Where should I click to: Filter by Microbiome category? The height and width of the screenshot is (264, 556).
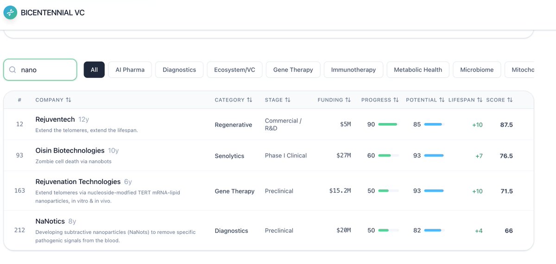[x=477, y=70]
